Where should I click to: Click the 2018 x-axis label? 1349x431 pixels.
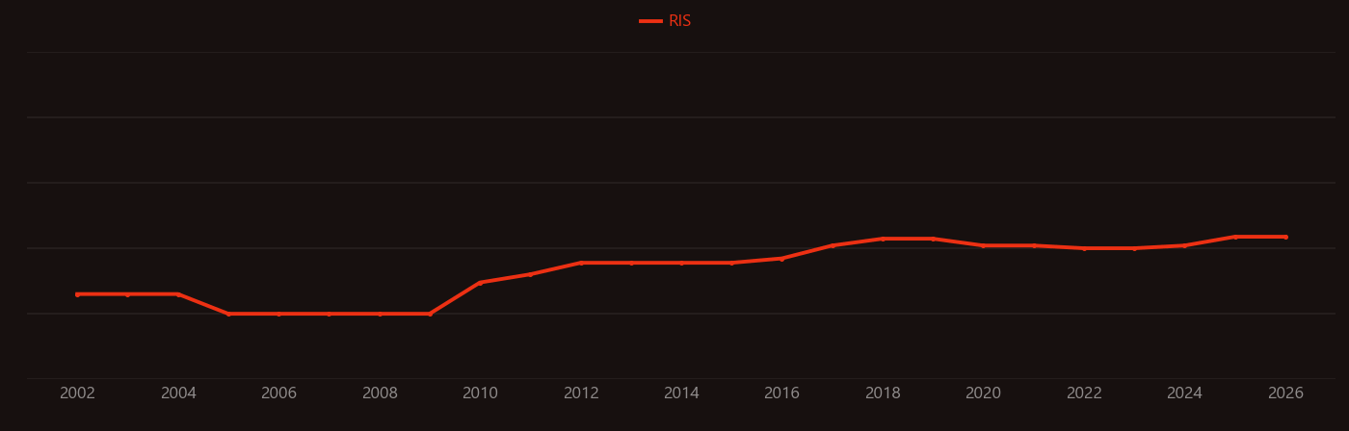(x=883, y=393)
